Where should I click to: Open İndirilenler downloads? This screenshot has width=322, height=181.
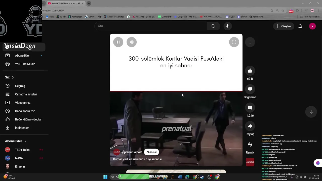click(24, 128)
